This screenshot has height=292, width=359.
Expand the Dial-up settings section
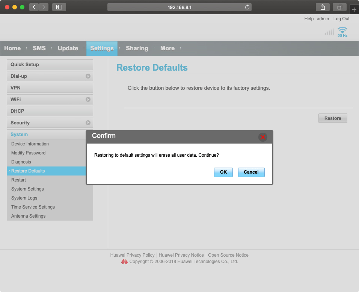pyautogui.click(x=50, y=76)
